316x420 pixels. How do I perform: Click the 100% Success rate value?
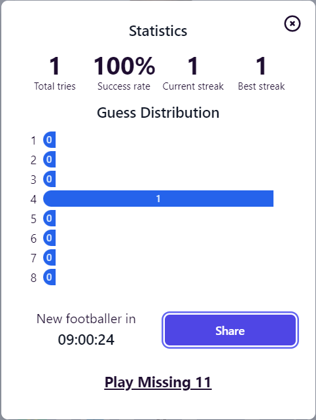point(124,66)
